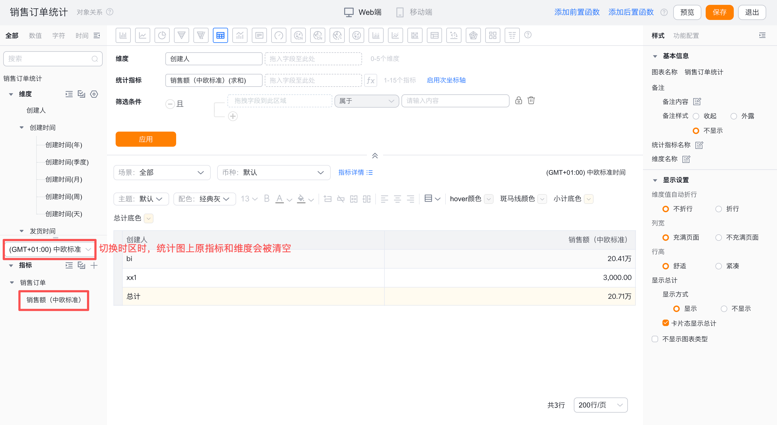This screenshot has height=425, width=777.
Task: Click the orange 应用 apply button
Action: 146,139
